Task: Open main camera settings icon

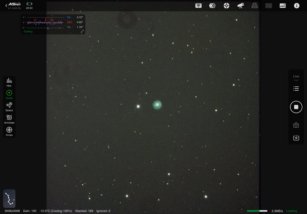Action: 212,6
